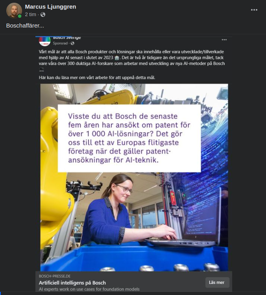
Task: Click the Bosch Sverige page name
Action: [67, 38]
